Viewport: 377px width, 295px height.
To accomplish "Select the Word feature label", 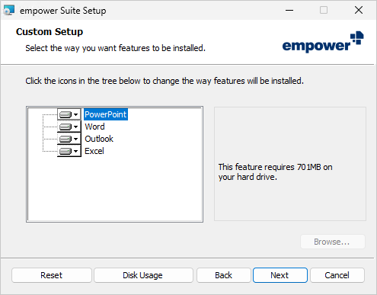I will point(94,127).
